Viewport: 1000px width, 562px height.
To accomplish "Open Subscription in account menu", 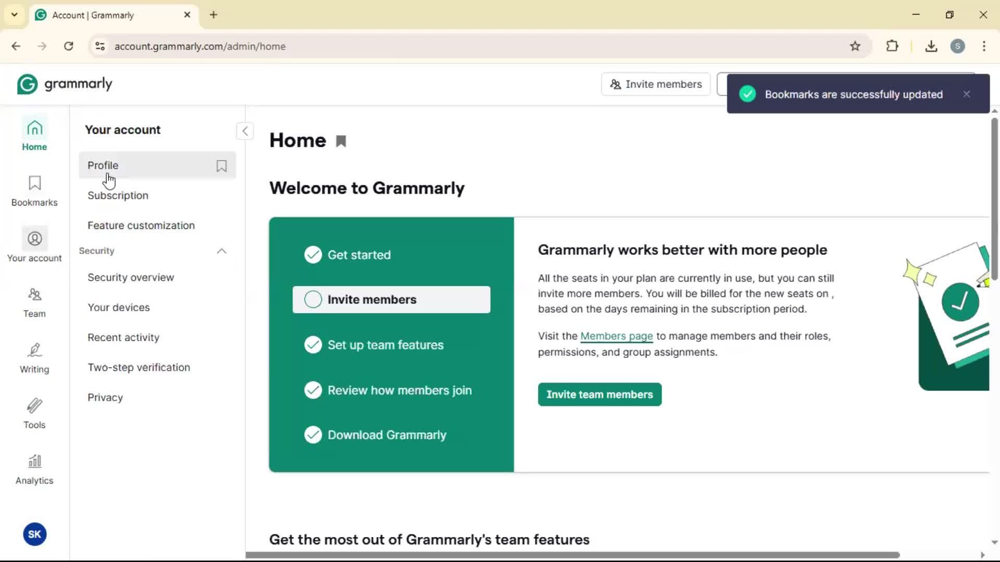I will click(118, 196).
